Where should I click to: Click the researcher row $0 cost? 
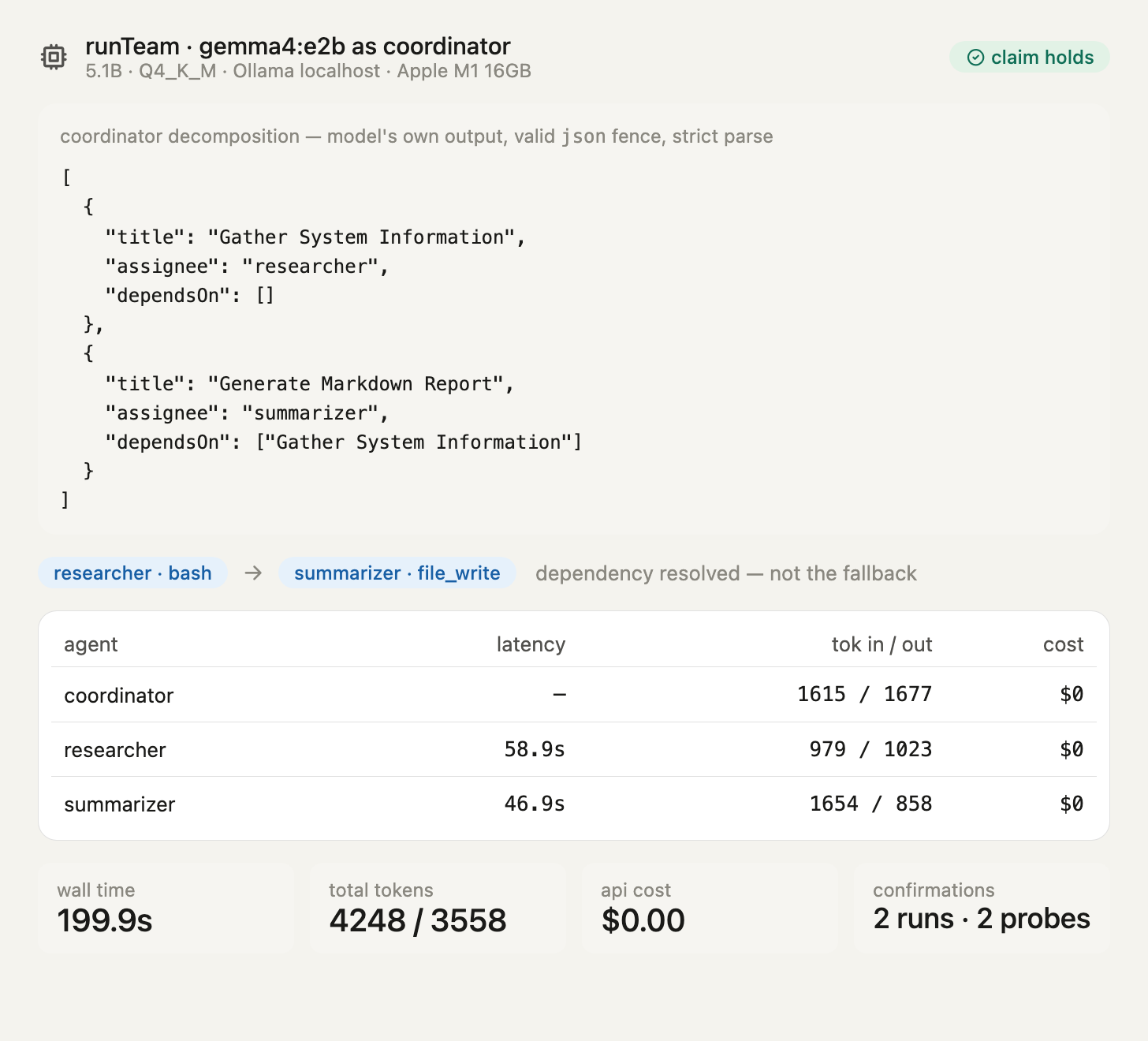click(x=1072, y=749)
